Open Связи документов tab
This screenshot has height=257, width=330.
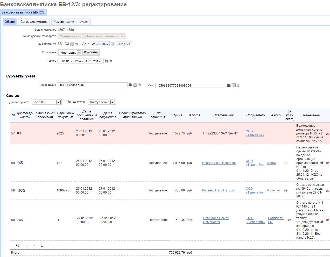pyautogui.click(x=34, y=22)
